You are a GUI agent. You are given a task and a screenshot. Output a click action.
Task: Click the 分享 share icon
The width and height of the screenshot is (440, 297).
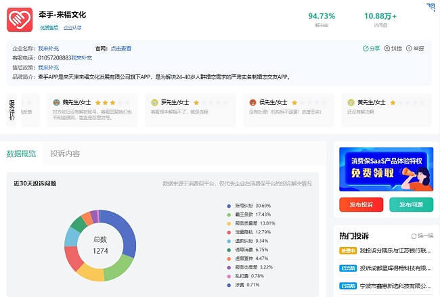click(x=366, y=49)
